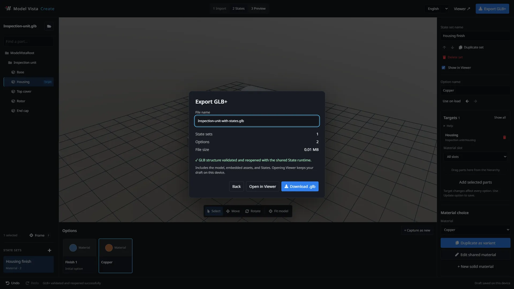The image size is (514, 289).
Task: Open file folder icon beside Inspection-unit.glb
Action: pos(49,26)
